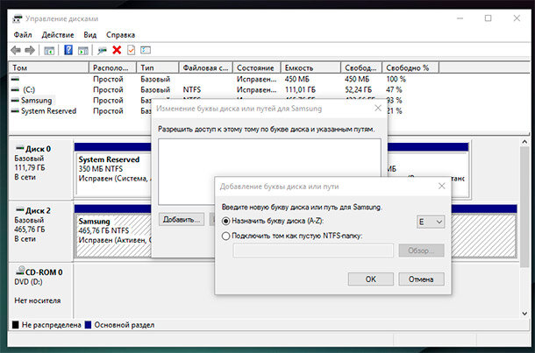
Task: Select 'Подключить том как пустую NTFS-папку' radio
Action: pos(225,236)
